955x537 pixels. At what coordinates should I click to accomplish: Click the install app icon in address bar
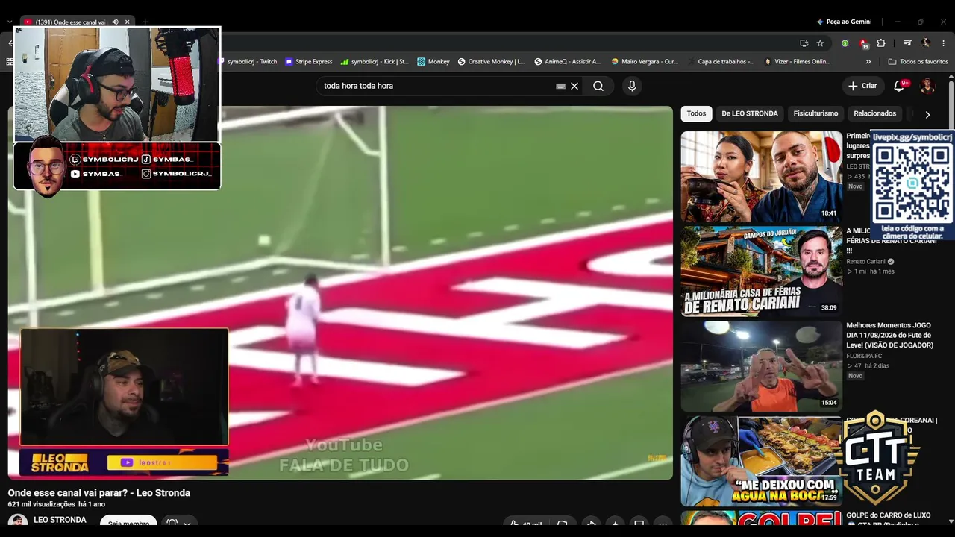(x=804, y=43)
